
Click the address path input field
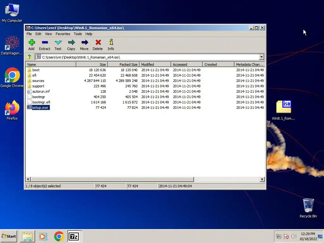pyautogui.click(x=147, y=57)
